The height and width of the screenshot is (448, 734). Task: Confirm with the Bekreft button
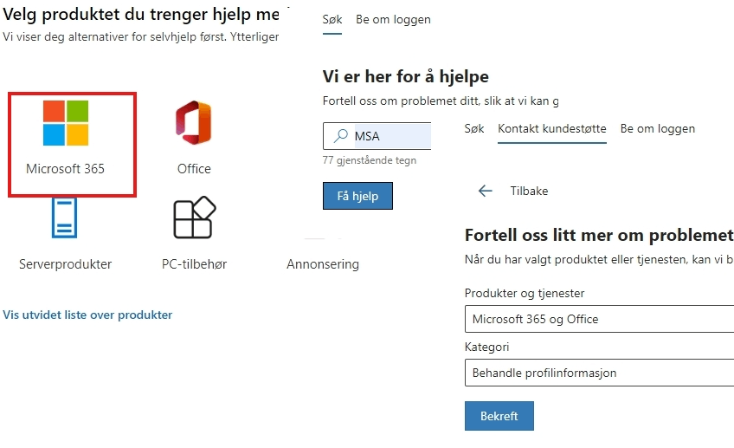pyautogui.click(x=499, y=416)
